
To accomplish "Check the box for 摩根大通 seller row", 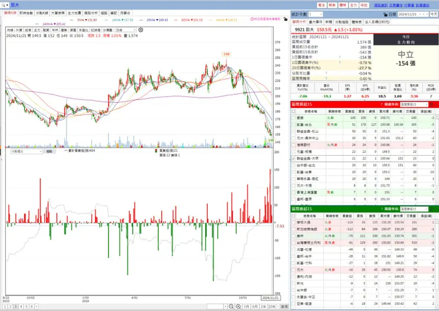I will click(294, 222).
